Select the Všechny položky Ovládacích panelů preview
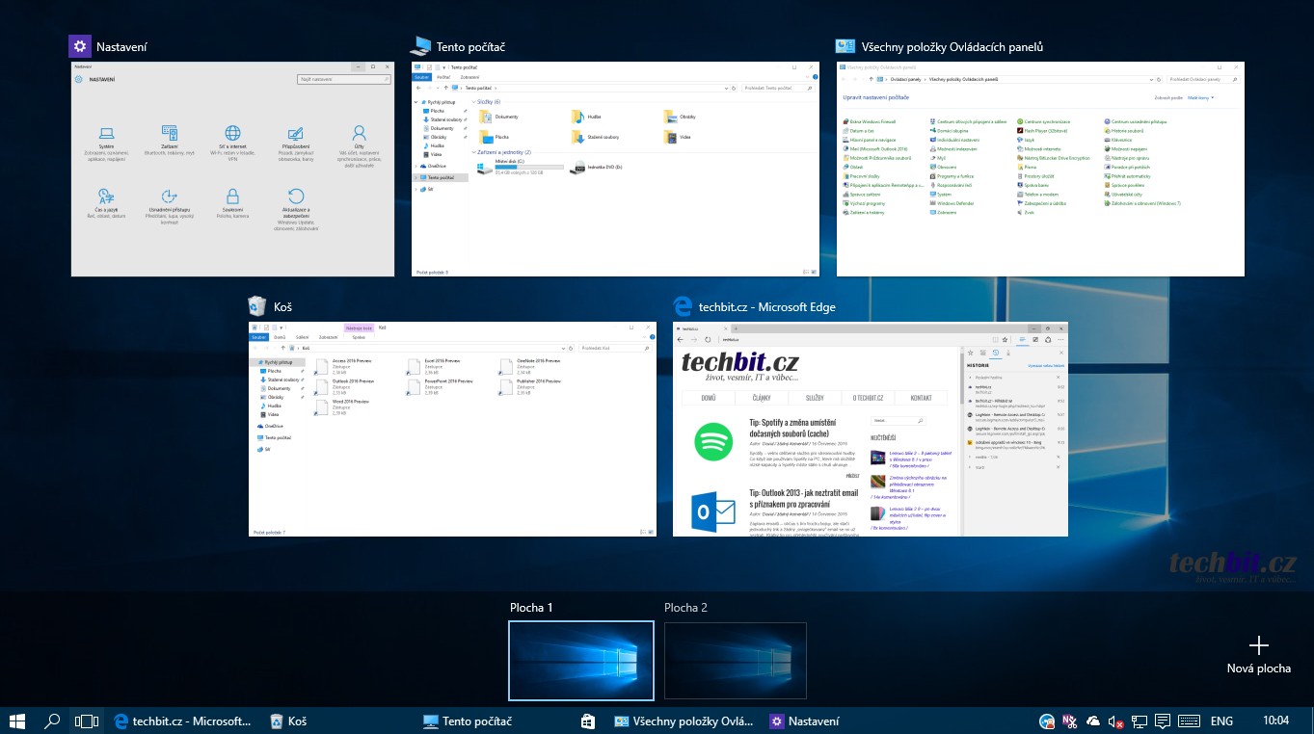 [x=1040, y=170]
